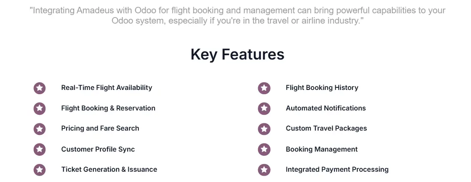Click the Pricing and Fare Search label

point(100,128)
